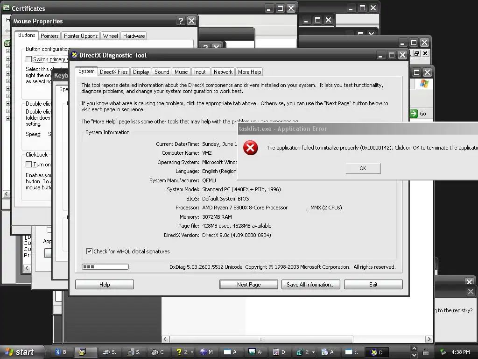Switch to the DirectX Files tab
Screen dimensions: 478x359
(x=114, y=72)
